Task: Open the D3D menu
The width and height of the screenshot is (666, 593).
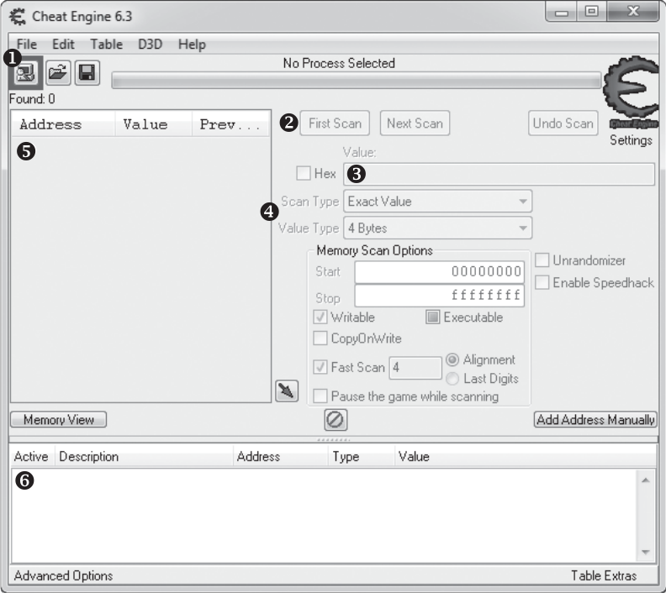Action: click(151, 45)
